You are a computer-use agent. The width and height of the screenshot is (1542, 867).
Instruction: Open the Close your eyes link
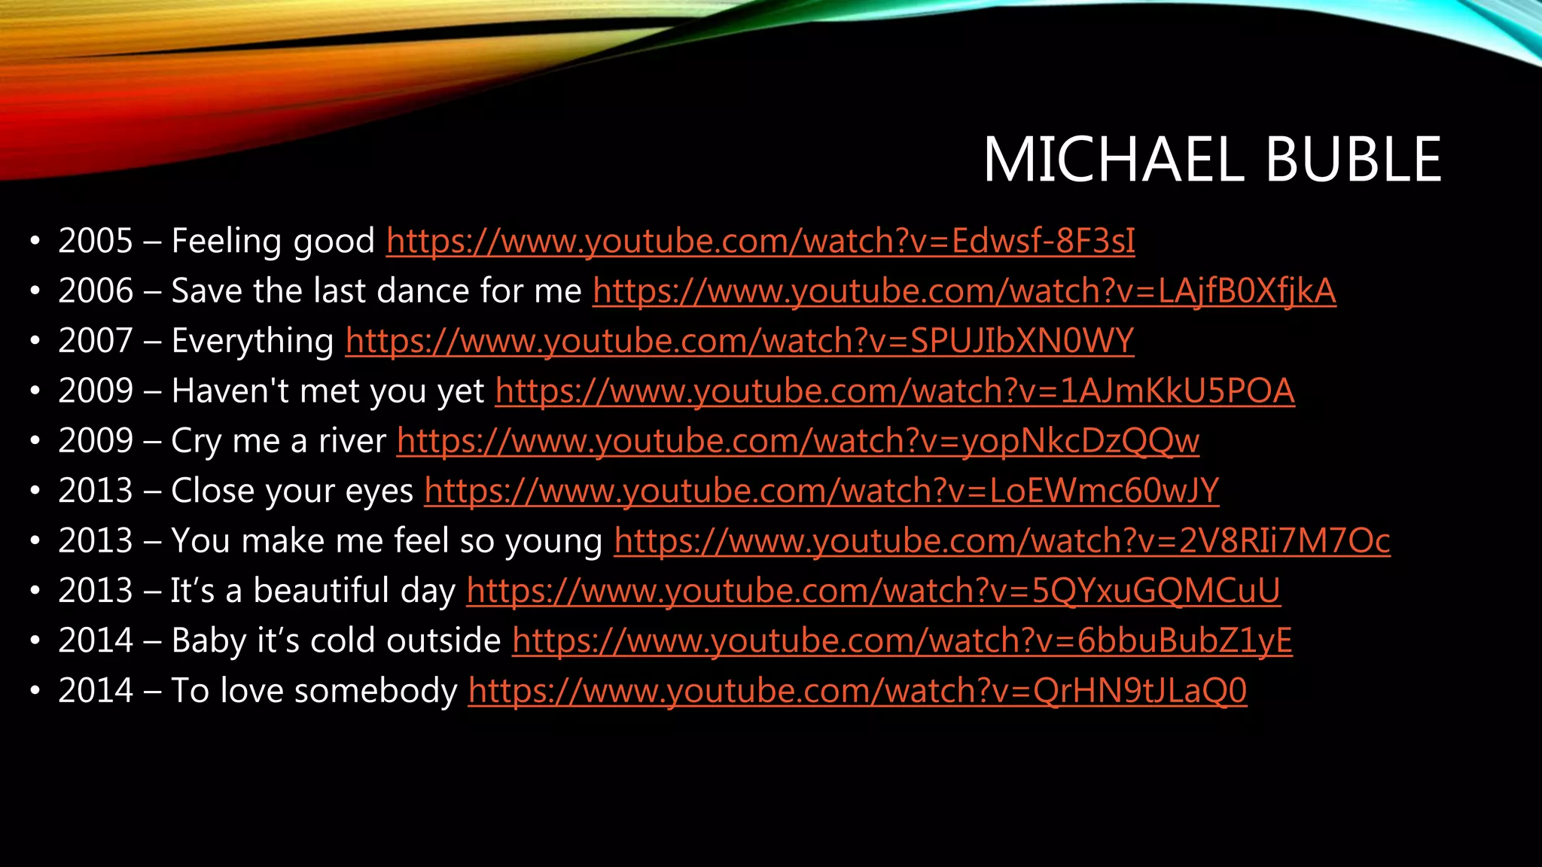click(x=821, y=491)
